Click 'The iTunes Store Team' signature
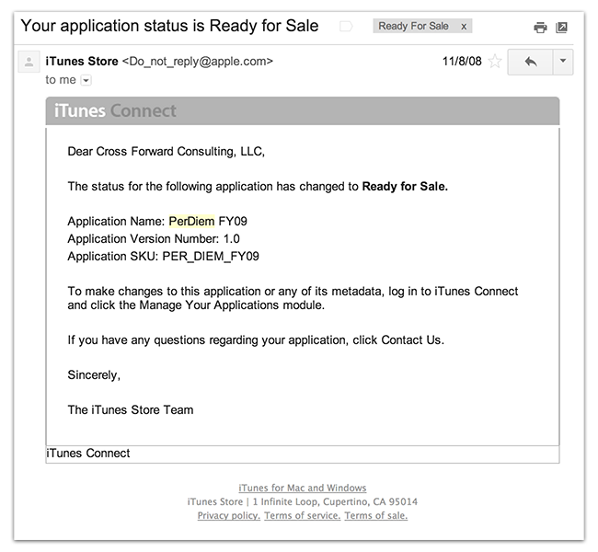The height and width of the screenshot is (552, 598). (131, 410)
